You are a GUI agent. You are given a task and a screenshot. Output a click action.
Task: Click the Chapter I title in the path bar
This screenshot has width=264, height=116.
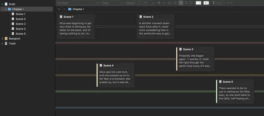(78, 9)
